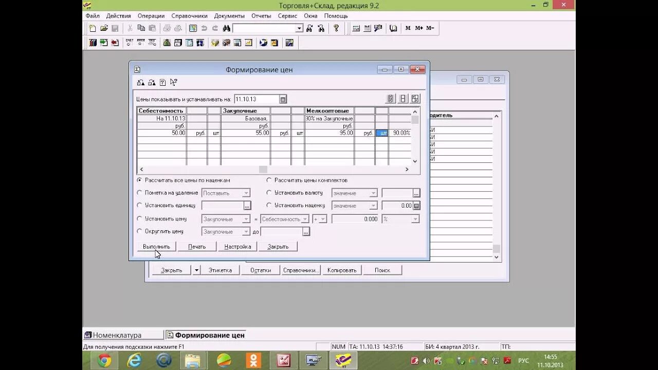Click 'Закрыть' button in Формирование цен dialog
Viewport: 658px width, 370px height.
278,247
